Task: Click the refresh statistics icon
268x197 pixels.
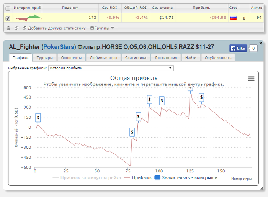Action: [16, 28]
